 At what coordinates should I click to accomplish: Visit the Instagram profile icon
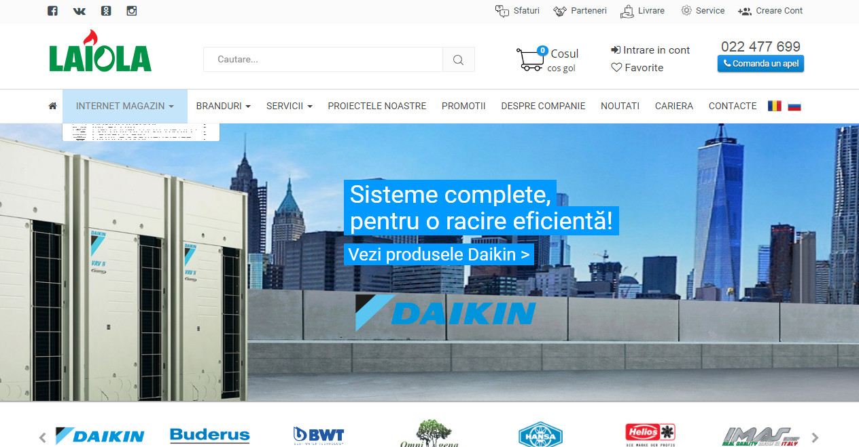click(131, 10)
